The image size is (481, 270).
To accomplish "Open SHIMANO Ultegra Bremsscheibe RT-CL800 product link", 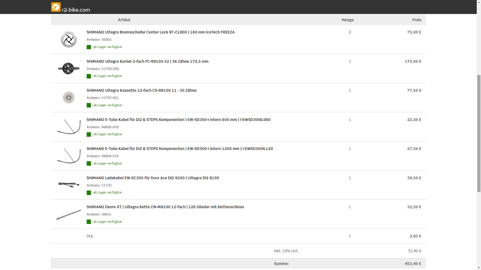I will (x=161, y=32).
